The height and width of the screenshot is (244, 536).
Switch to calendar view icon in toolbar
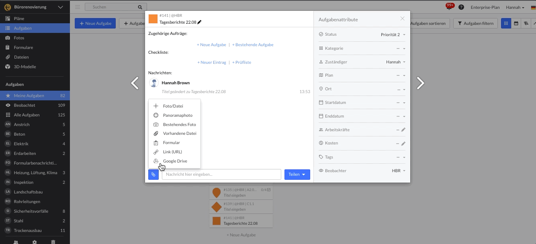click(516, 23)
